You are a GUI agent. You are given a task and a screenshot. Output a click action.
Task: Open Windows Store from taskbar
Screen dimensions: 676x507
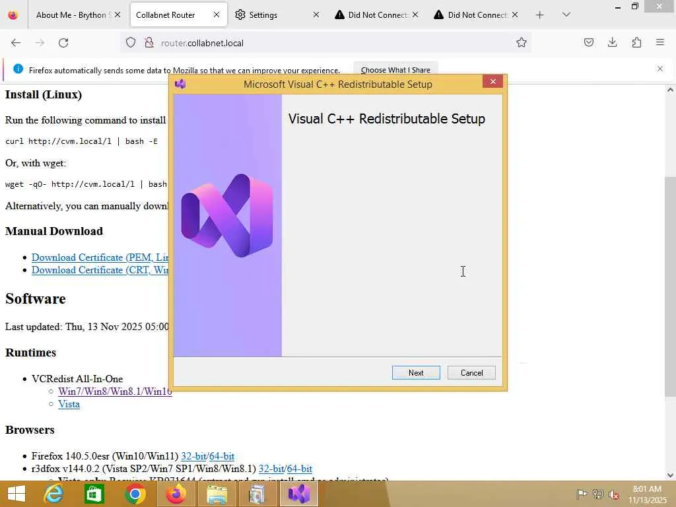(x=94, y=494)
